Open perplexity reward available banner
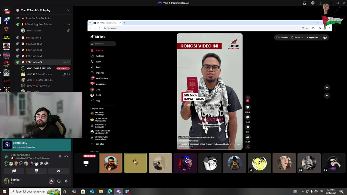The height and width of the screenshot is (195, 347). point(36,145)
